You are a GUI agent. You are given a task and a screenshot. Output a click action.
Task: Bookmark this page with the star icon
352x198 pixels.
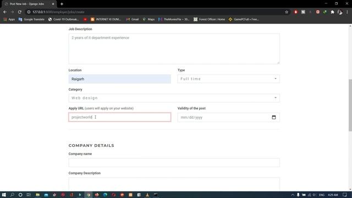287,12
